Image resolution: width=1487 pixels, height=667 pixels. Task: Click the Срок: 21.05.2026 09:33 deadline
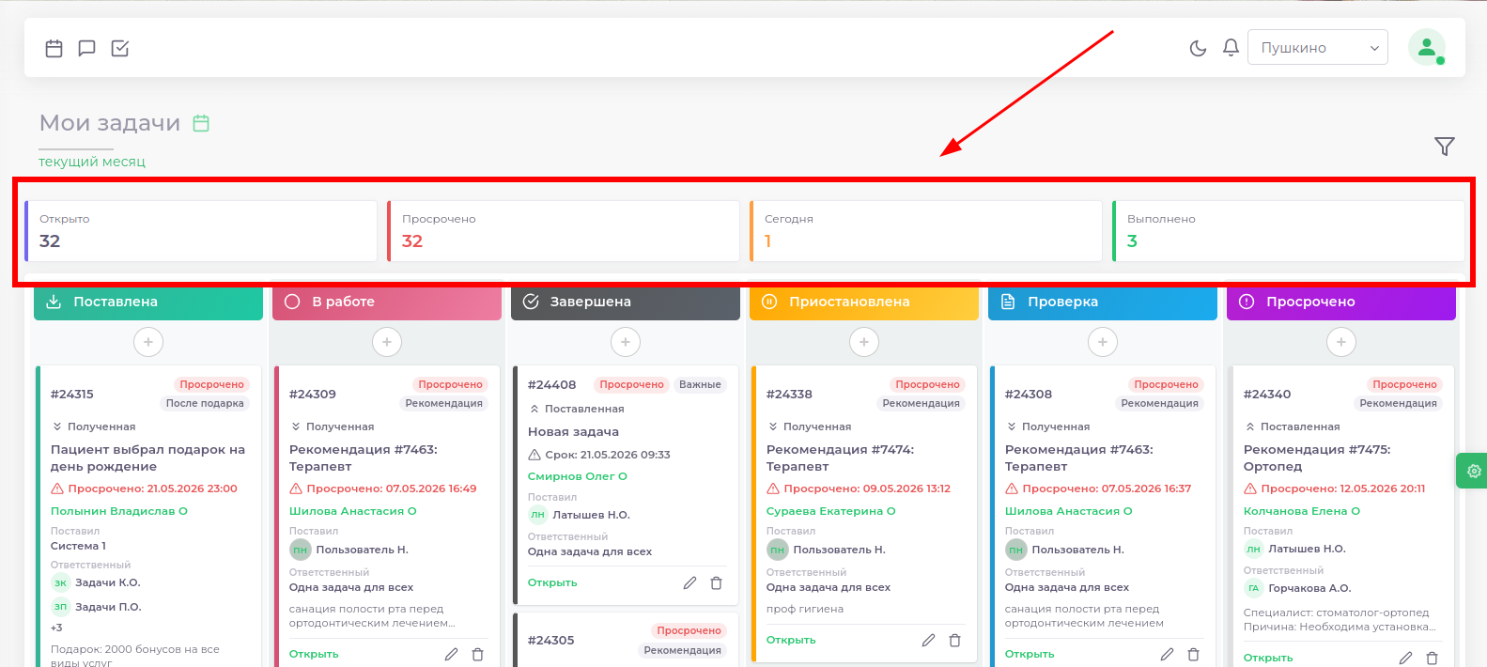pyautogui.click(x=599, y=455)
